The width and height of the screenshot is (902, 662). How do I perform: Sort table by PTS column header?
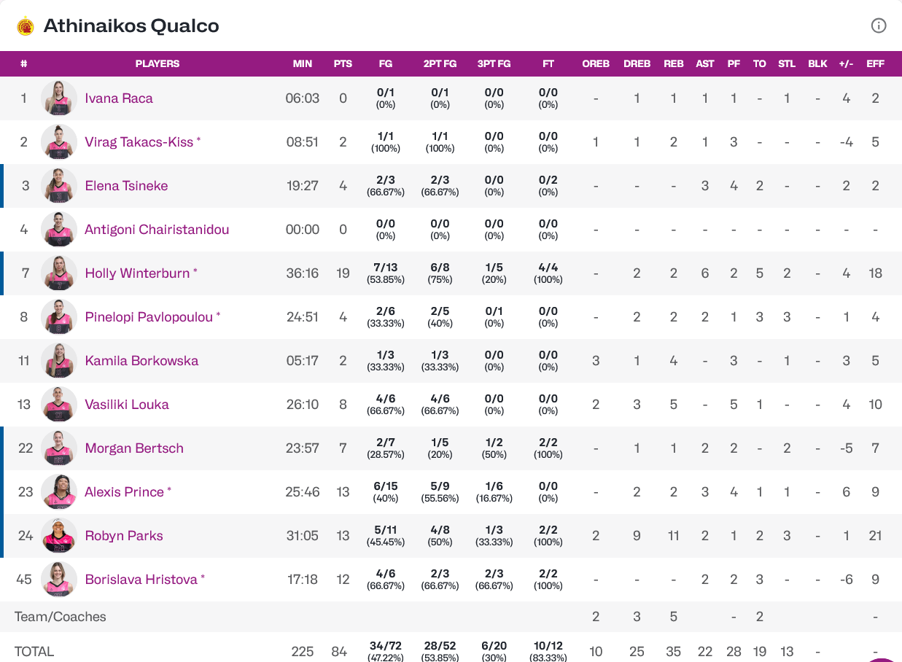pyautogui.click(x=343, y=63)
